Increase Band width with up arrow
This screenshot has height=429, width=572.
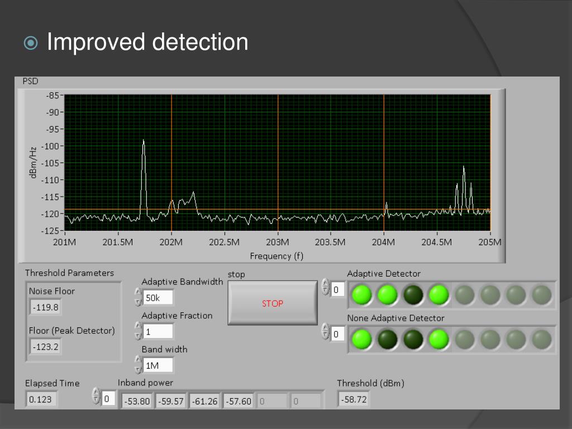coord(138,359)
